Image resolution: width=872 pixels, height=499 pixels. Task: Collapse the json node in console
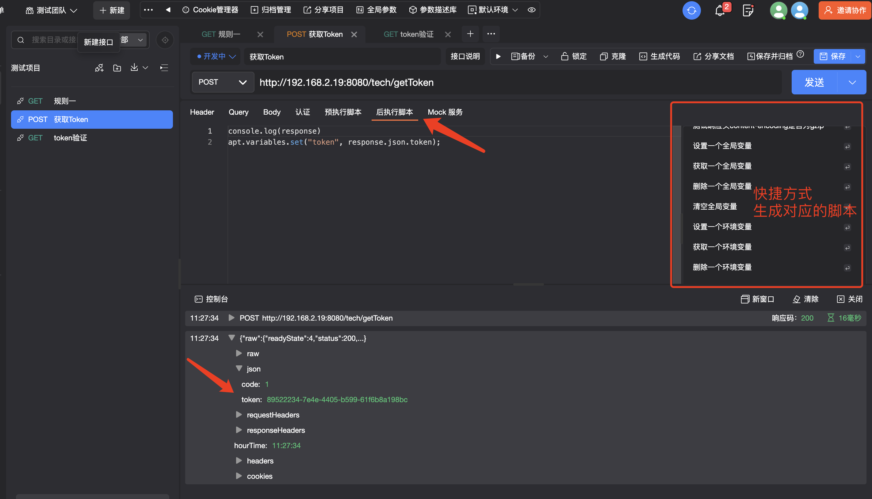(239, 368)
